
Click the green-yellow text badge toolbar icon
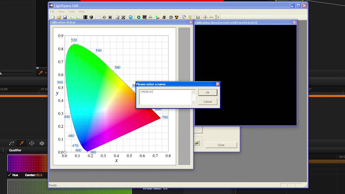tap(190, 17)
